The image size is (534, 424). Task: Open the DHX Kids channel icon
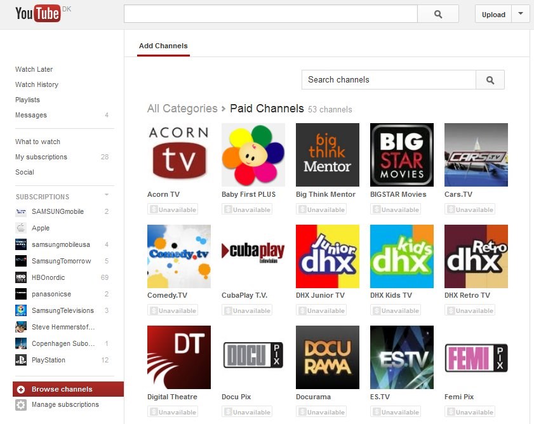tap(401, 256)
